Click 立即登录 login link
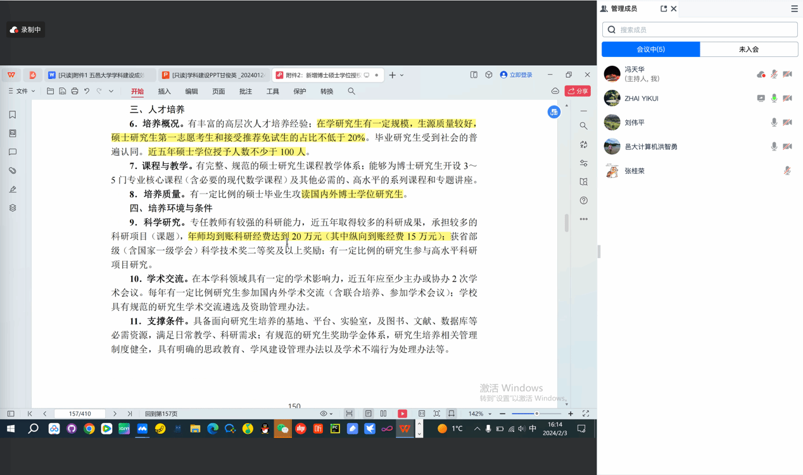This screenshot has width=803, height=475. click(516, 75)
